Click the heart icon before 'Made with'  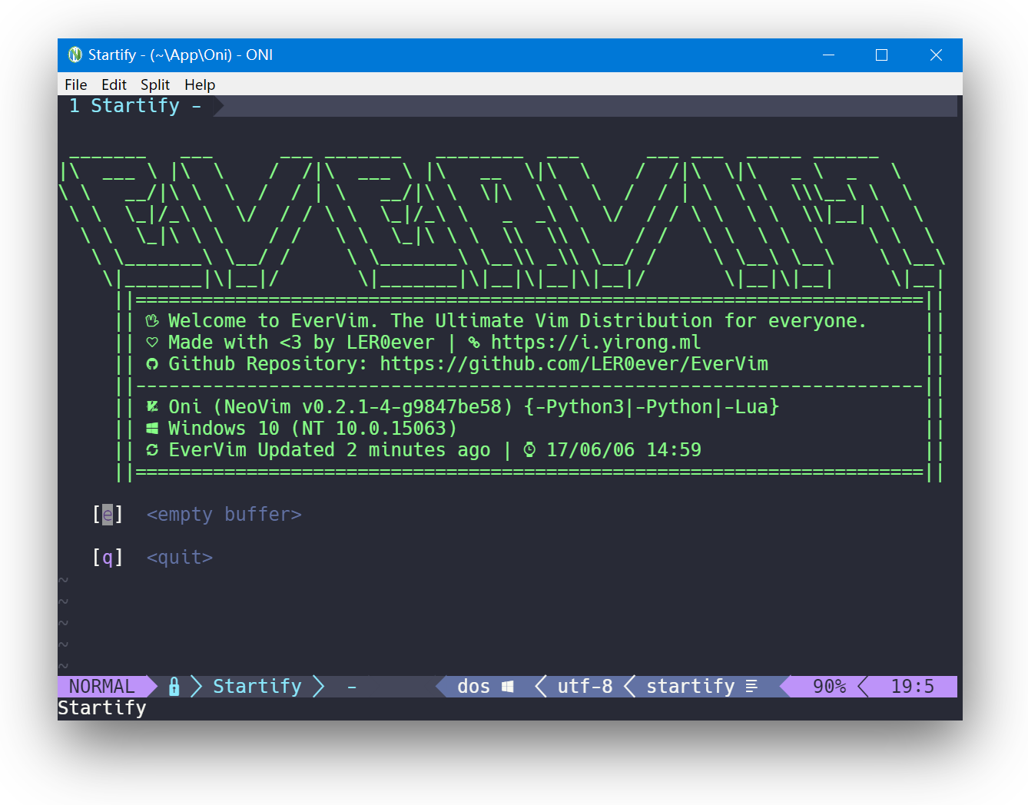152,343
